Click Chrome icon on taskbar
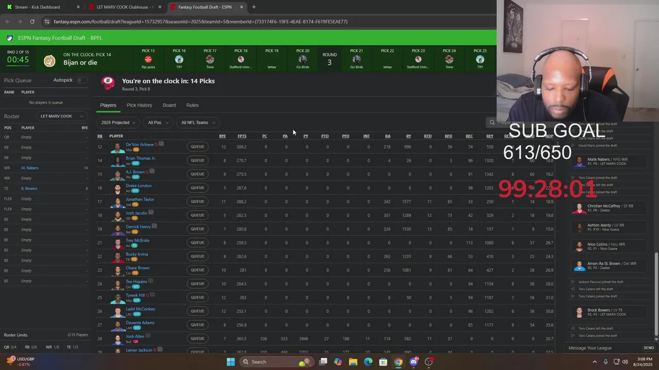The height and width of the screenshot is (370, 659). click(398, 362)
